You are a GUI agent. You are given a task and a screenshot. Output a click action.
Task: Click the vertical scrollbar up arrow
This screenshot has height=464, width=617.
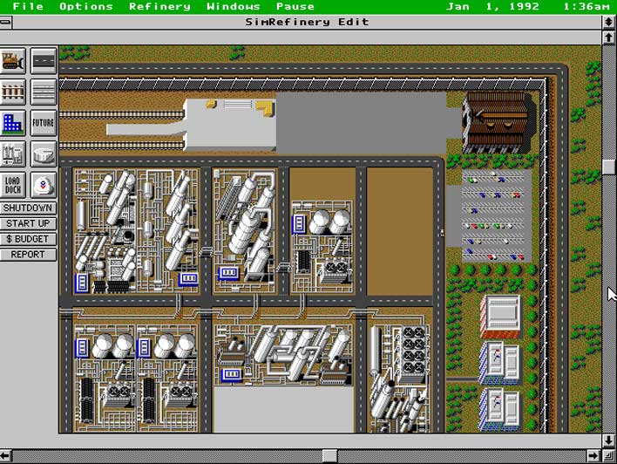click(609, 38)
